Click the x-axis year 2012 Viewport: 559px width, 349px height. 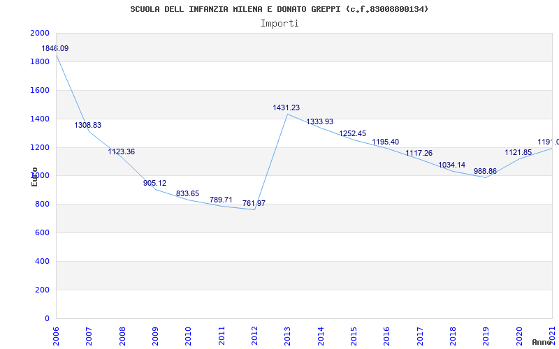[254, 336]
